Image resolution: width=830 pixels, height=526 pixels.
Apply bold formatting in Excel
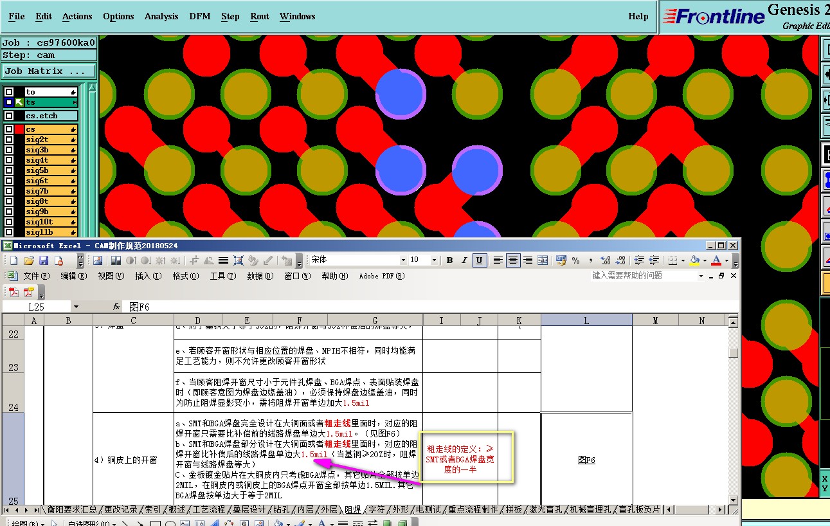click(x=450, y=260)
